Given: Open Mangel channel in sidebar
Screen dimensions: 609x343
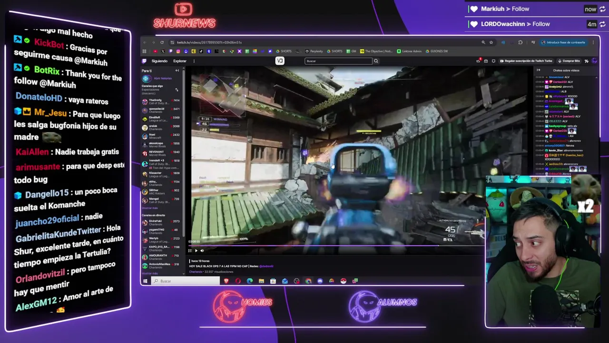Looking at the screenshot, I should 161,200.
